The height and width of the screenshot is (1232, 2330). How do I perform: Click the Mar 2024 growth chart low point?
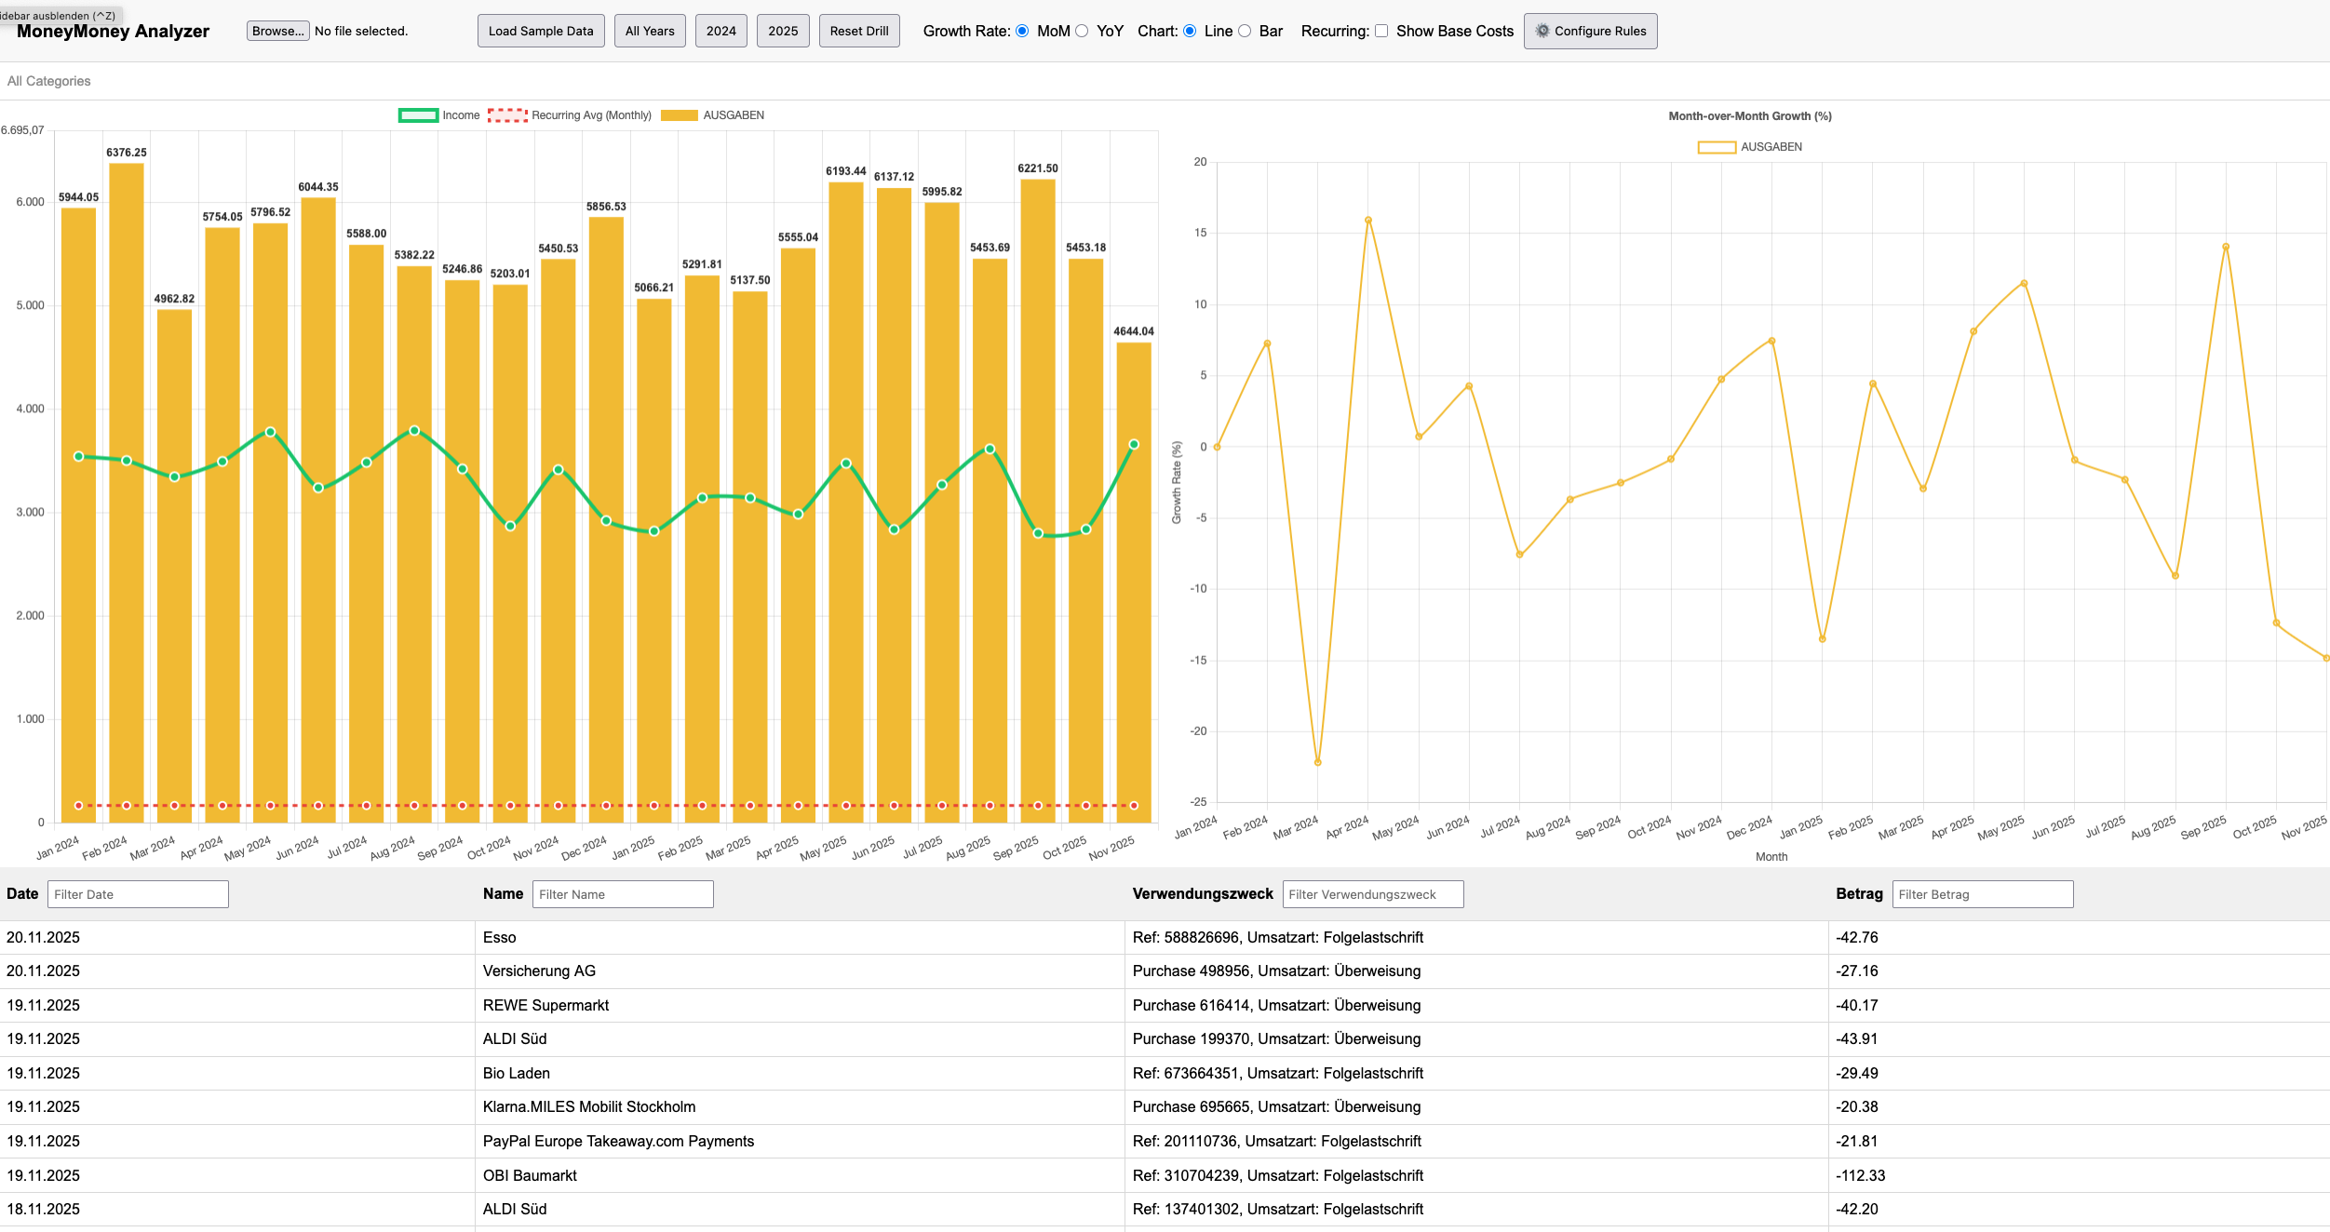[1317, 762]
